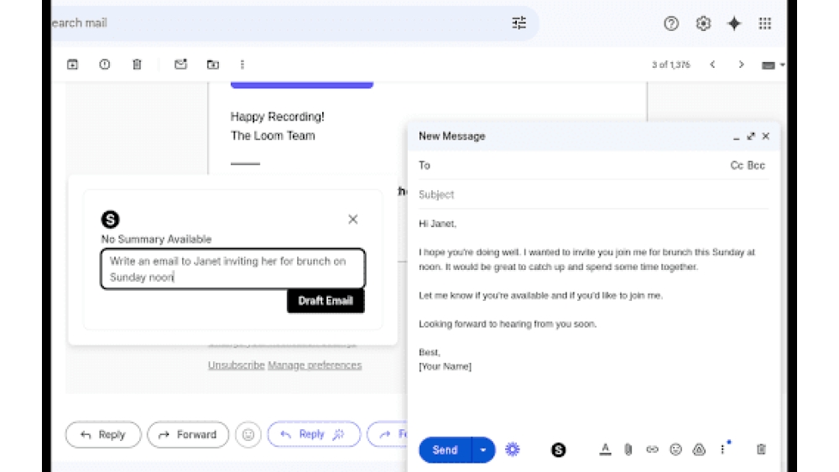The image size is (839, 472).
Task: Click the AI-assisted Reply button
Action: click(314, 434)
